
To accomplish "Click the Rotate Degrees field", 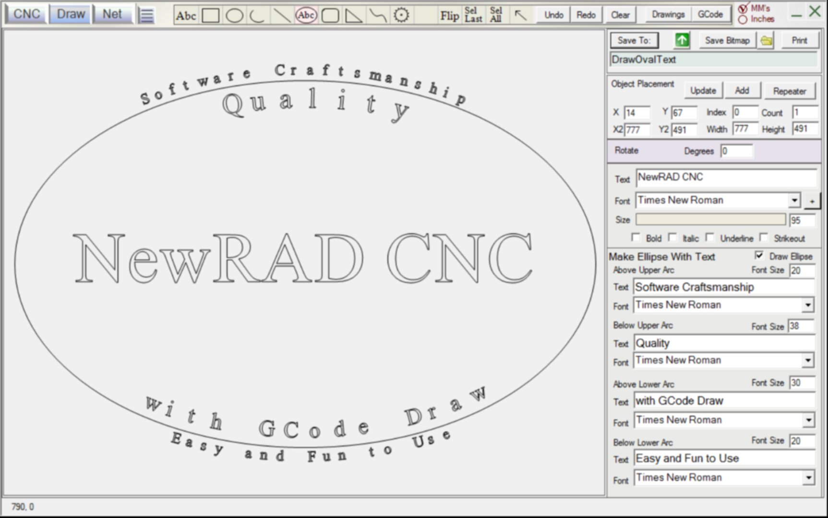I will (x=736, y=151).
